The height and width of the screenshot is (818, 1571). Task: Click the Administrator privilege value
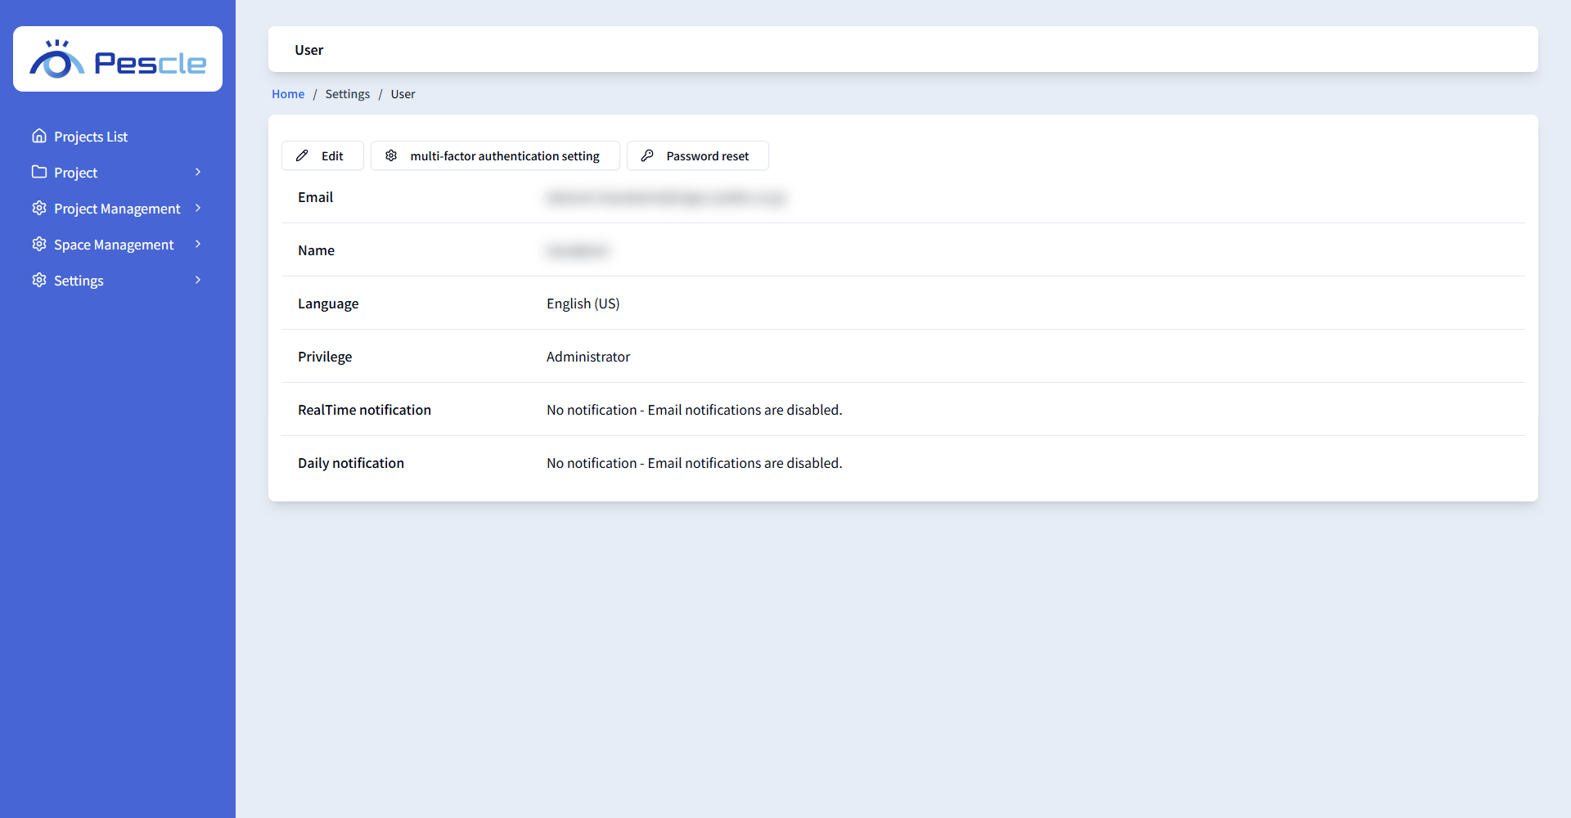[588, 357]
